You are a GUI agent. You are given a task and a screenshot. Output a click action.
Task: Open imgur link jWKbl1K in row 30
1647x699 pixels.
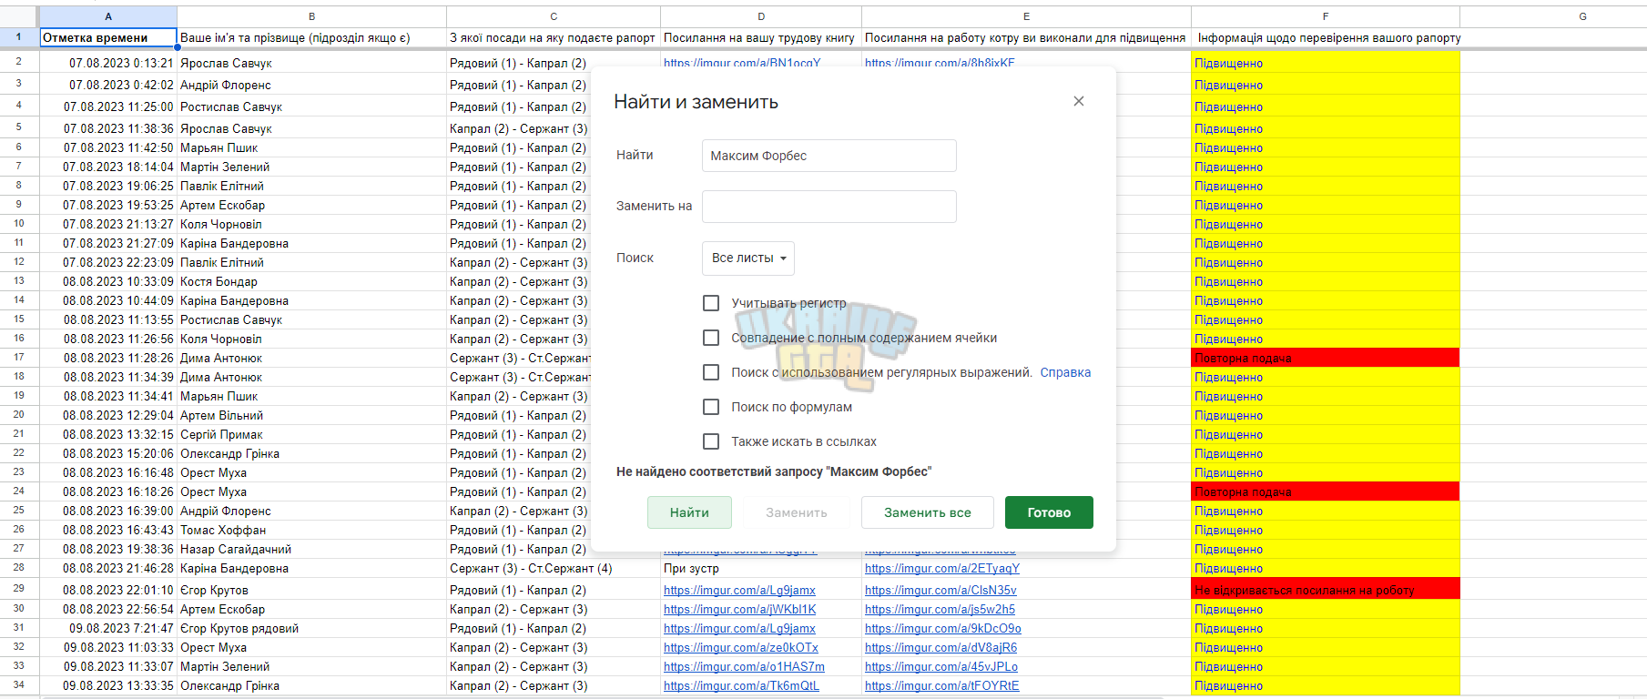[x=739, y=610]
